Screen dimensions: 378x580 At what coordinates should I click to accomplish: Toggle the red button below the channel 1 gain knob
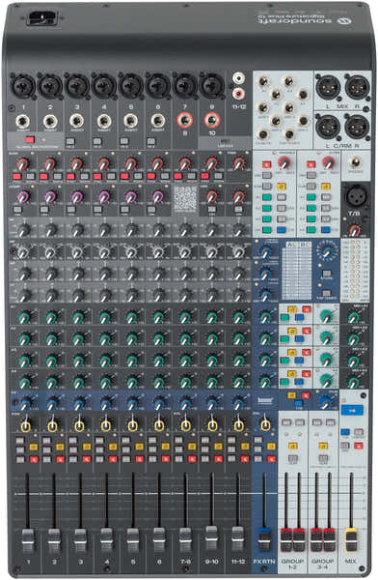pyautogui.click(x=16, y=177)
